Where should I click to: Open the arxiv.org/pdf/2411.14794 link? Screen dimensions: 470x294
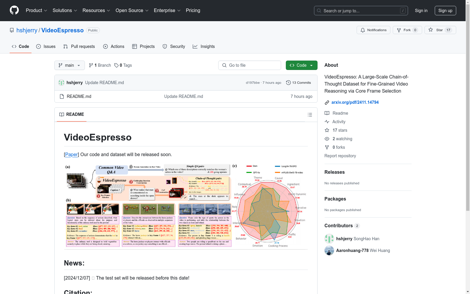point(355,102)
